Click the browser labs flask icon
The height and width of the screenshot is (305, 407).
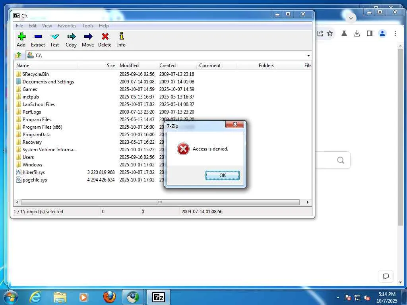[344, 33]
